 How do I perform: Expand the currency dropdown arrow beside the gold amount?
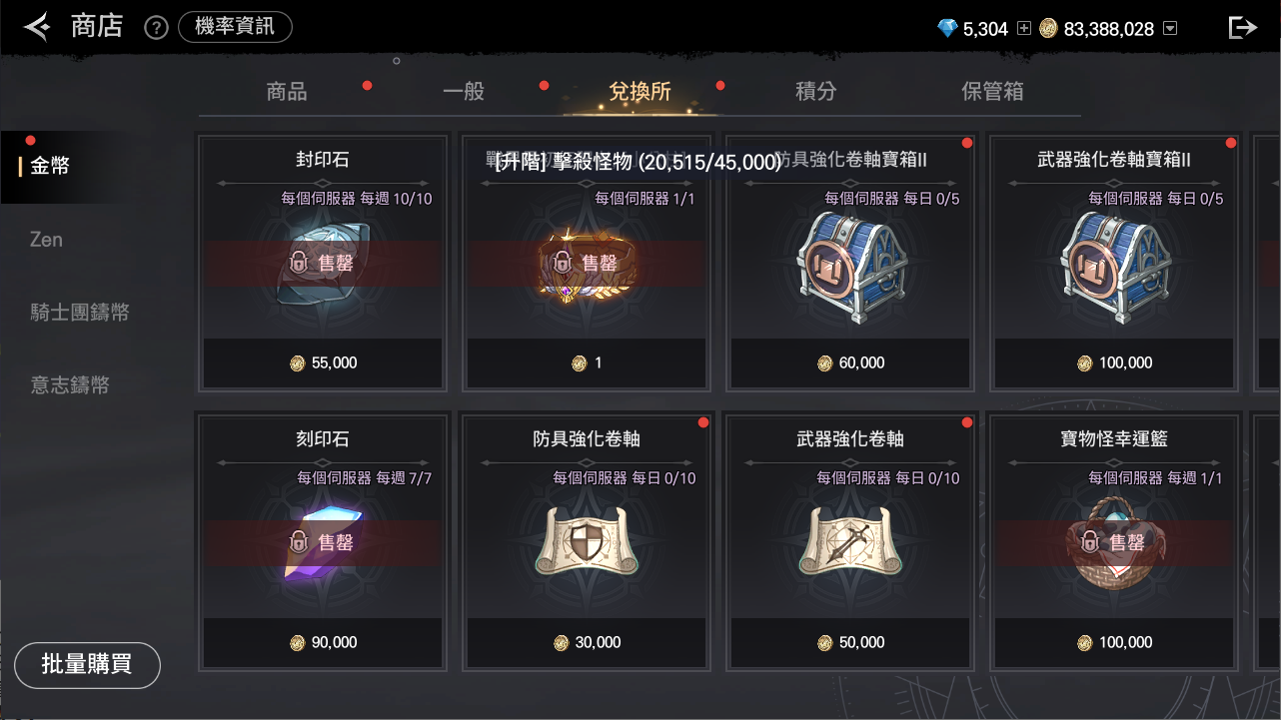coord(1170,29)
